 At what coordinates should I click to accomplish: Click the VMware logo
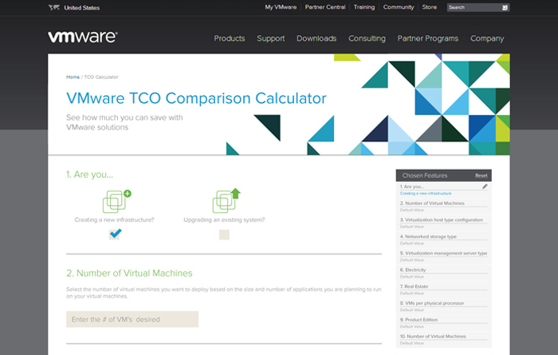point(83,37)
